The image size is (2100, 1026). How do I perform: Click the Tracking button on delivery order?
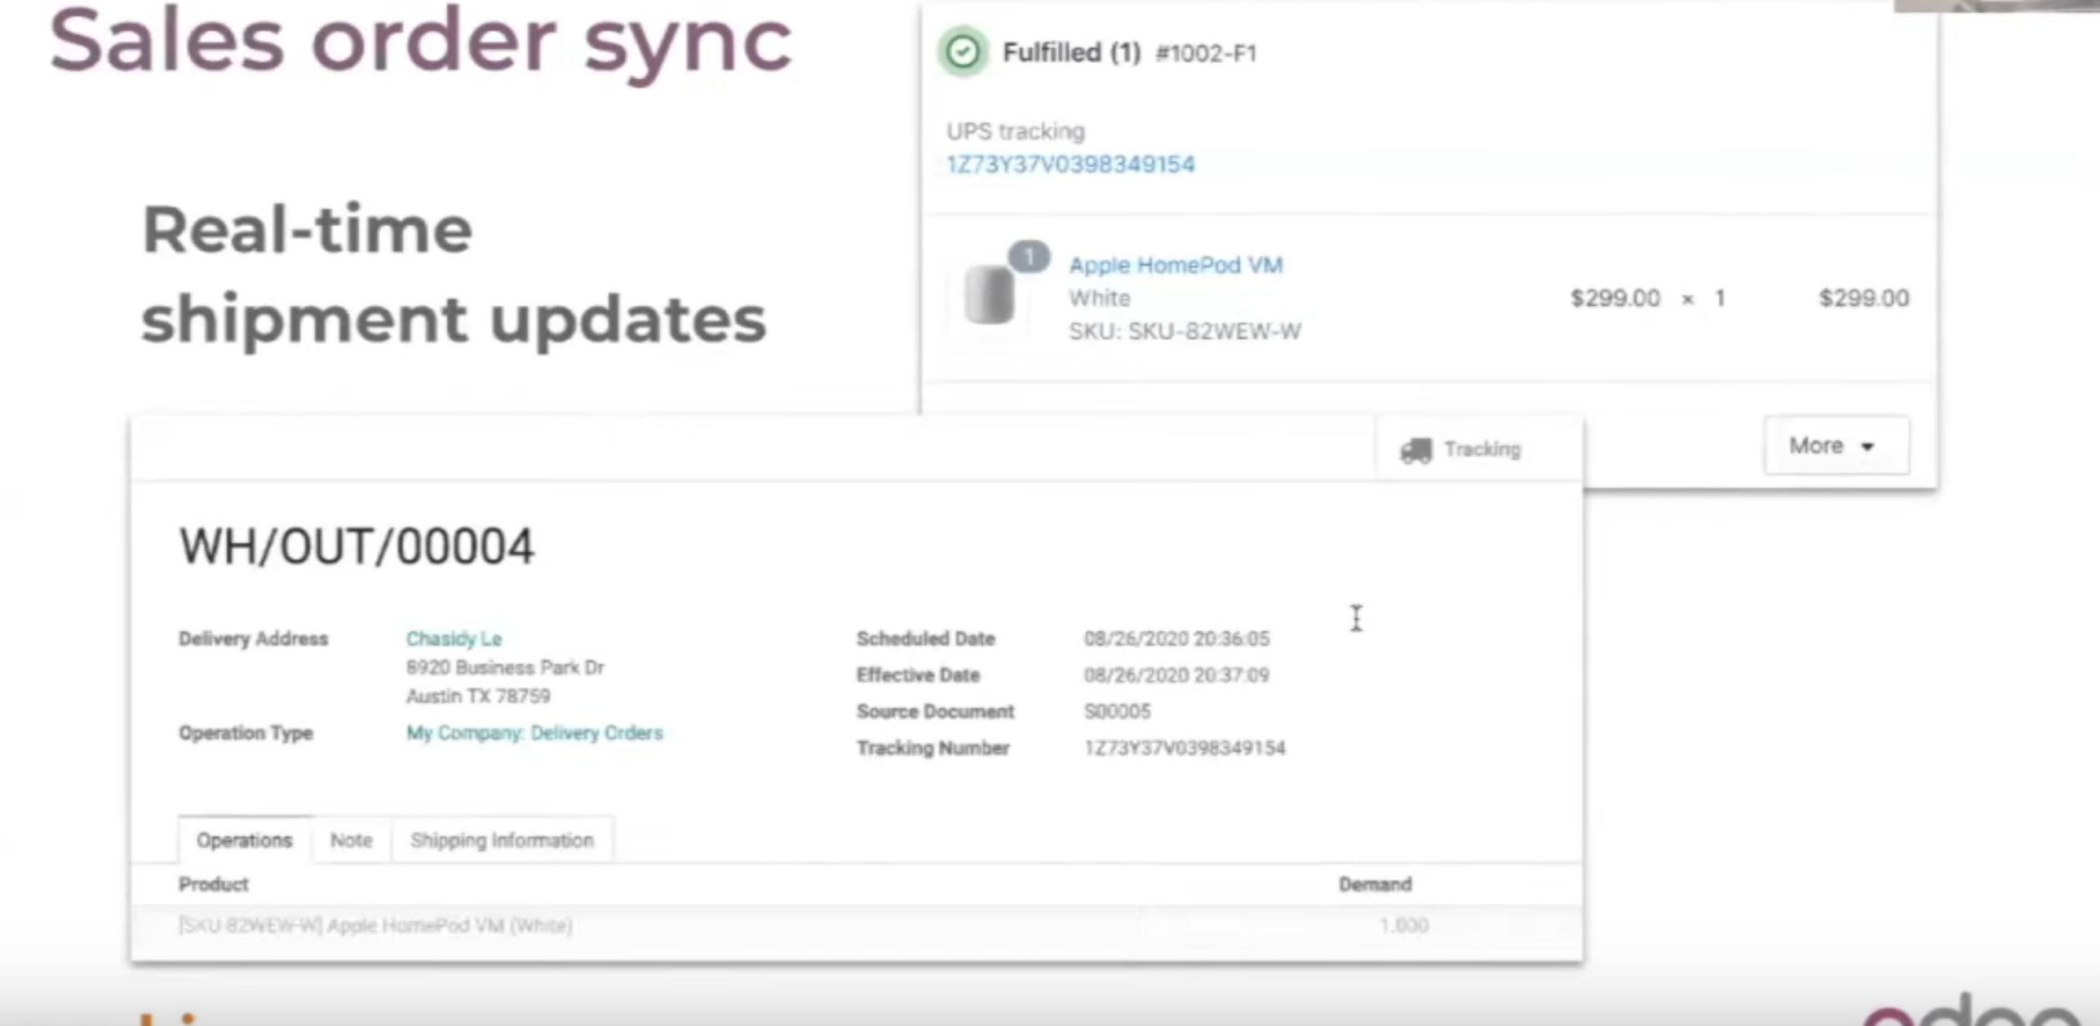tap(1479, 449)
